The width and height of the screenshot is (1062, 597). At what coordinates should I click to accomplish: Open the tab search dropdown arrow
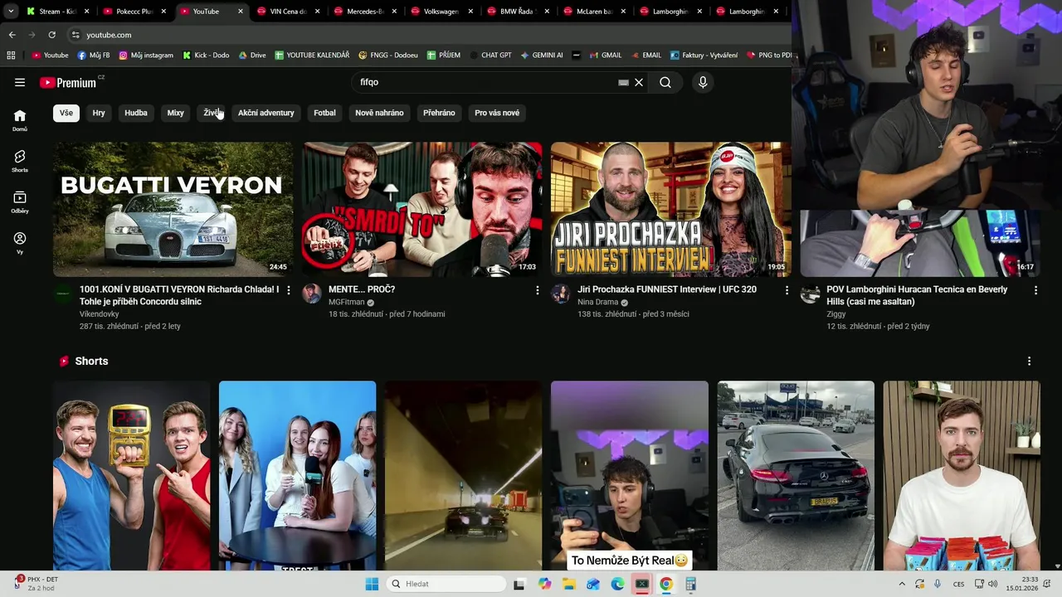point(11,12)
